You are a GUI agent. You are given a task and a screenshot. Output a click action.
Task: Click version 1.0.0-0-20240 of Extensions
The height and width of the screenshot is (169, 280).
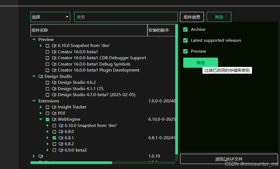point(162,101)
